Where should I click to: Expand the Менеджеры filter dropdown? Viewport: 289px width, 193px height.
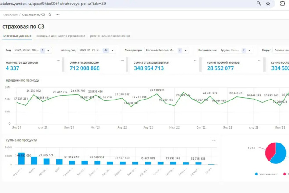166,50
